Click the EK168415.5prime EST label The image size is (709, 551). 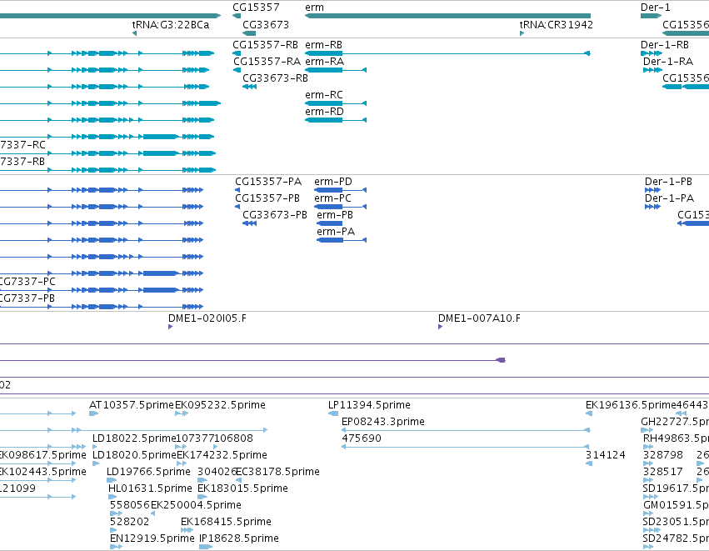click(x=226, y=522)
